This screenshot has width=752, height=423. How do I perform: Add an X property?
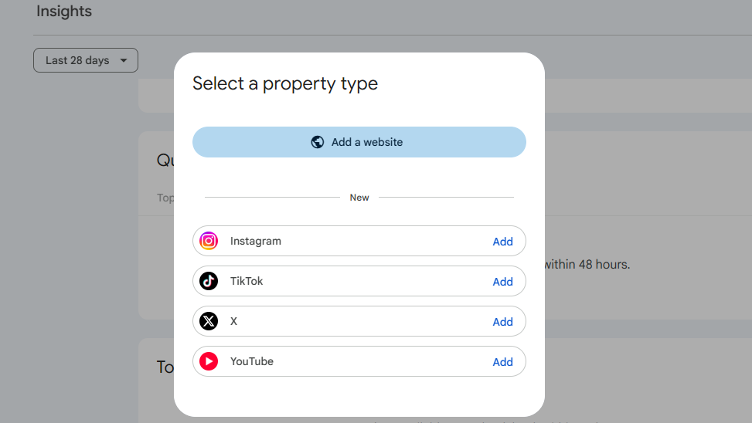pyautogui.click(x=502, y=322)
